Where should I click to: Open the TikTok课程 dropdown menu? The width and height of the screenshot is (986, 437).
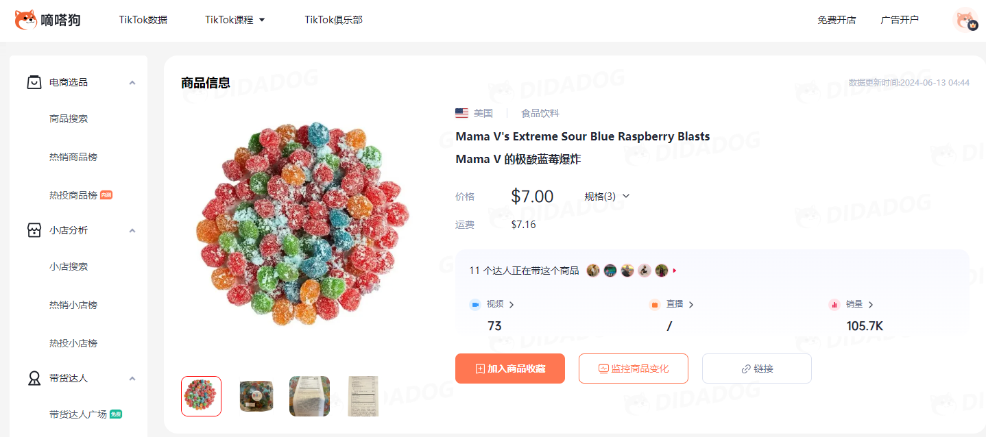pos(235,20)
